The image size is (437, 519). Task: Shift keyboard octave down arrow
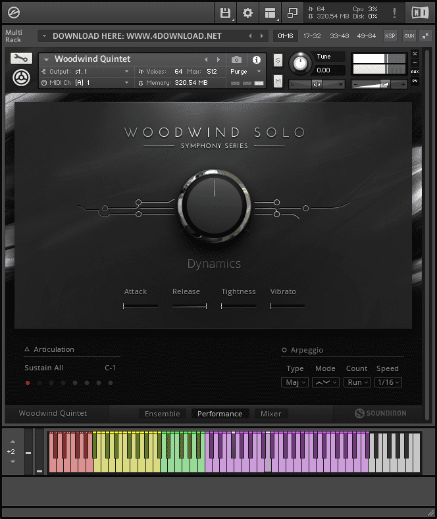tap(13, 462)
